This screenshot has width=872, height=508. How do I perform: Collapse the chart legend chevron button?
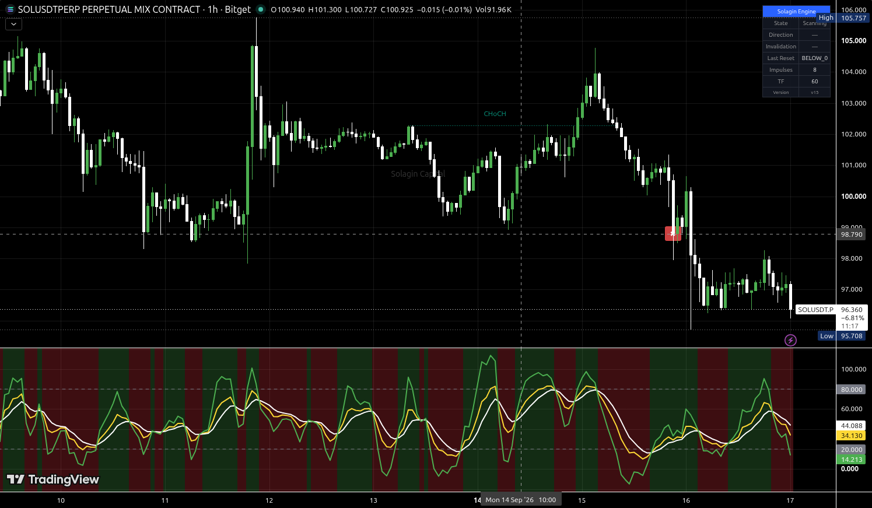pyautogui.click(x=13, y=24)
